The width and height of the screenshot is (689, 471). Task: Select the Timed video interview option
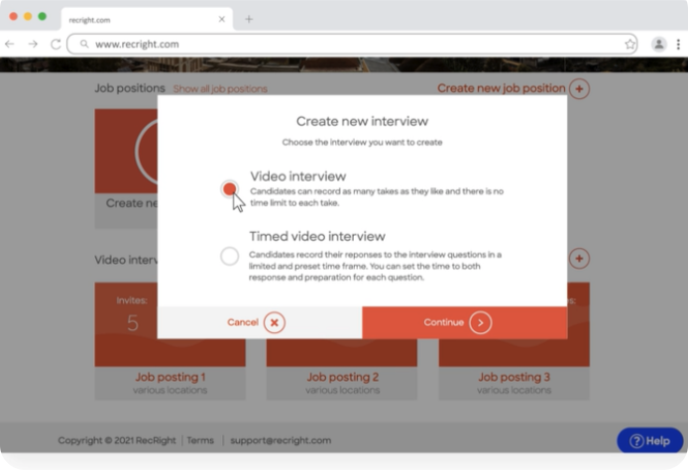tap(230, 256)
